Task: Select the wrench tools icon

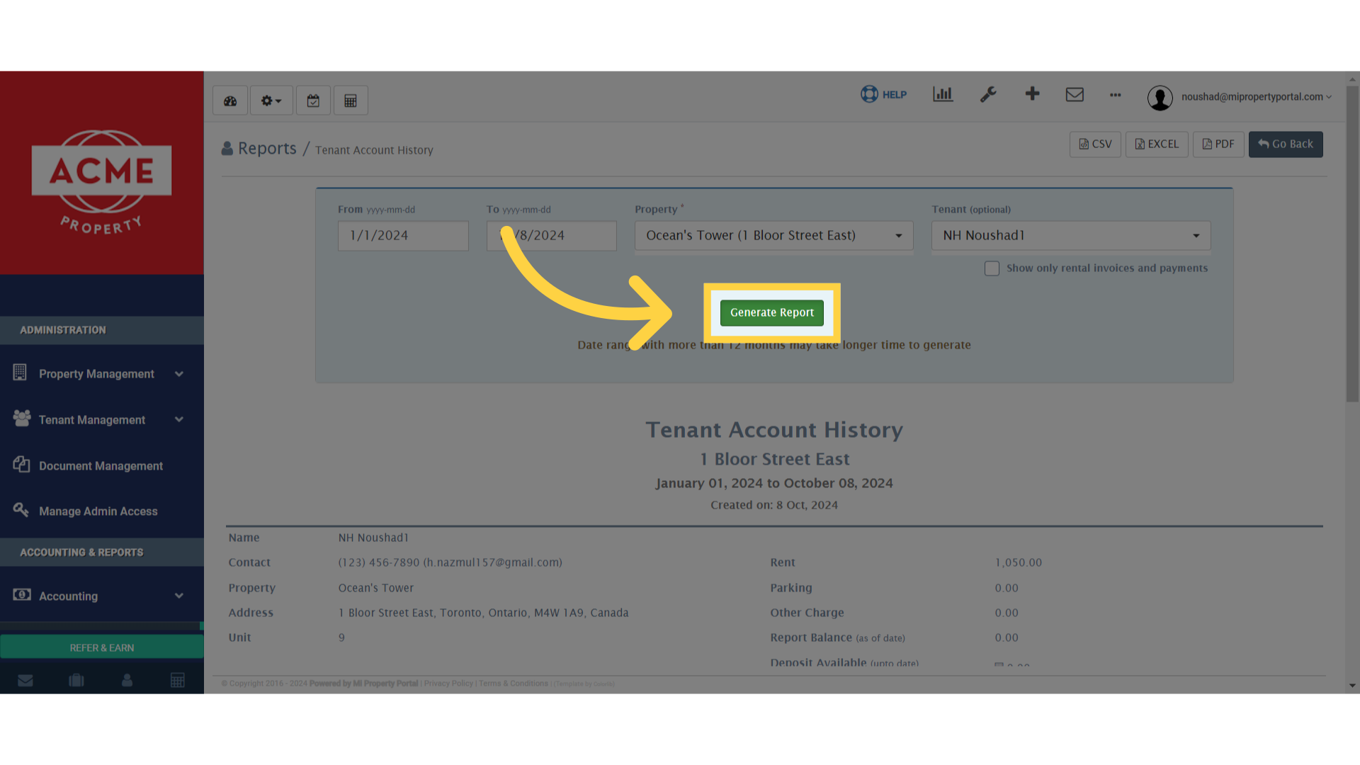Action: 989,94
